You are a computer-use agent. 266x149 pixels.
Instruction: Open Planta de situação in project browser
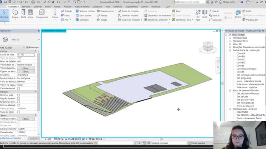pyautogui.click(x=245, y=106)
